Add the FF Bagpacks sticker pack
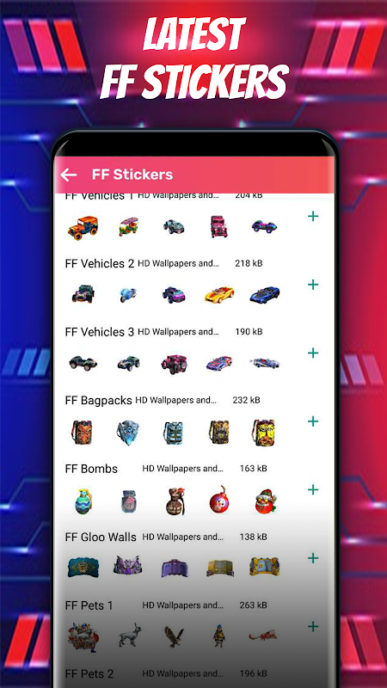This screenshot has width=387, height=688. pos(313,421)
